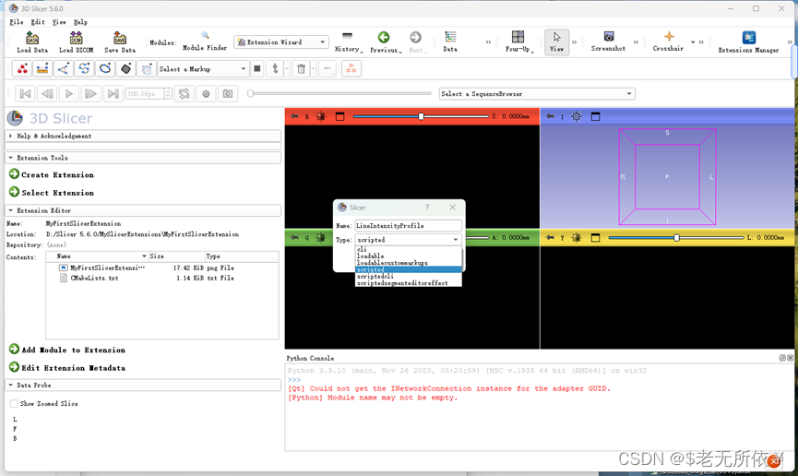The image size is (798, 476).
Task: Center the 3D view
Action: click(x=576, y=116)
